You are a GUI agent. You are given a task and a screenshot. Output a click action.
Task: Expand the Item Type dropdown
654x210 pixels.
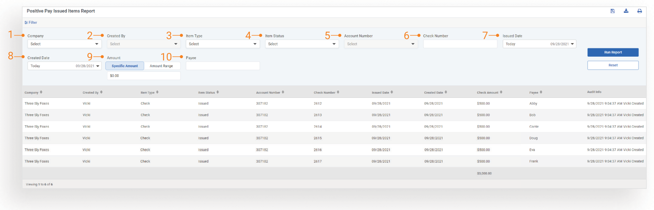(223, 44)
